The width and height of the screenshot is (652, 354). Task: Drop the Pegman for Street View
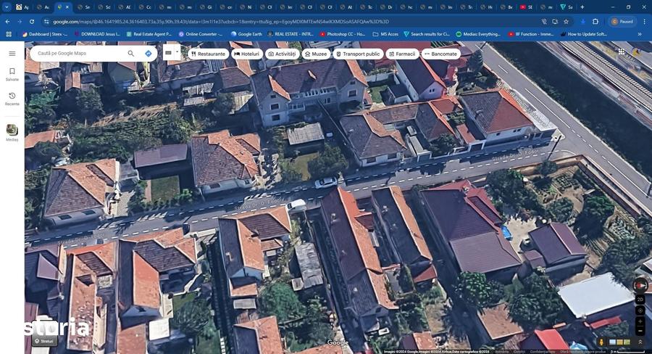601,342
